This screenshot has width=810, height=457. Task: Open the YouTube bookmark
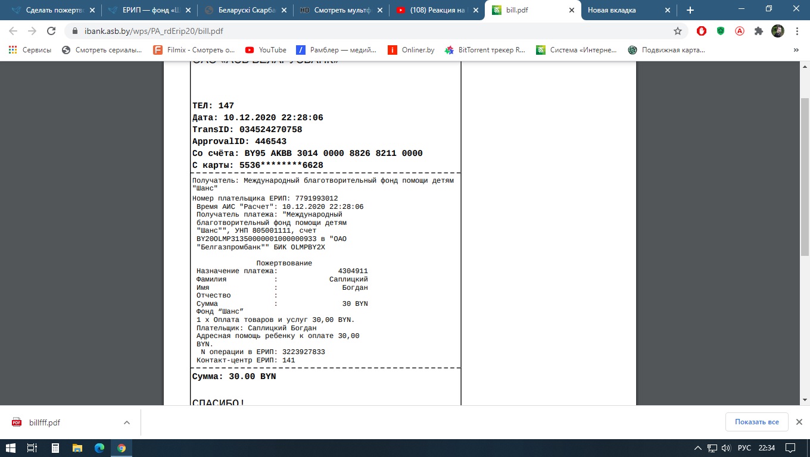coord(266,50)
